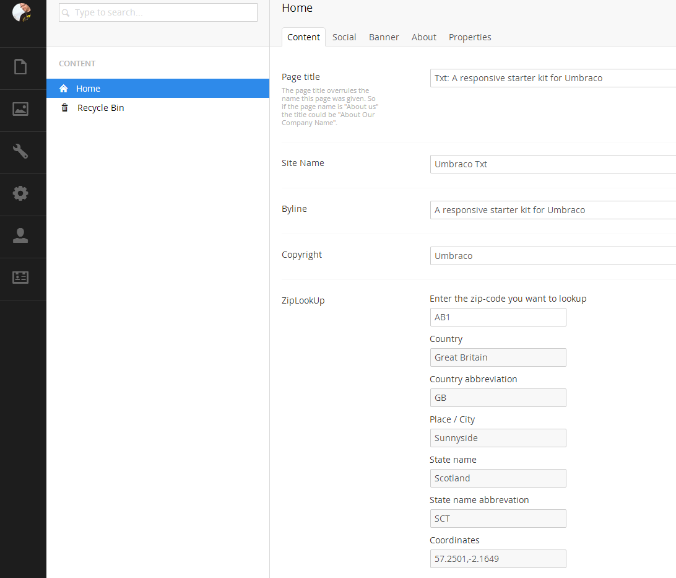Select the Recycle Bin tree item
The width and height of the screenshot is (676, 578).
click(100, 108)
